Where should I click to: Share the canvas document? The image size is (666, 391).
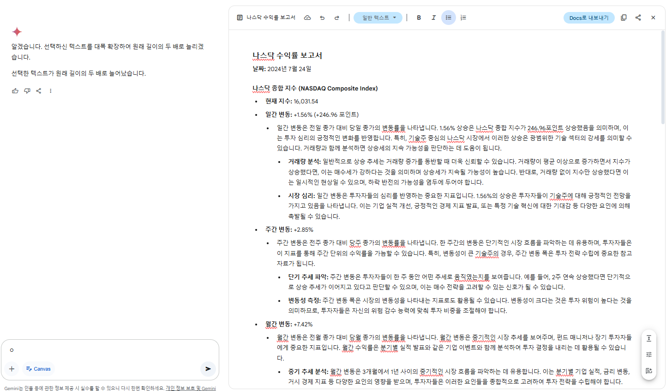(638, 18)
